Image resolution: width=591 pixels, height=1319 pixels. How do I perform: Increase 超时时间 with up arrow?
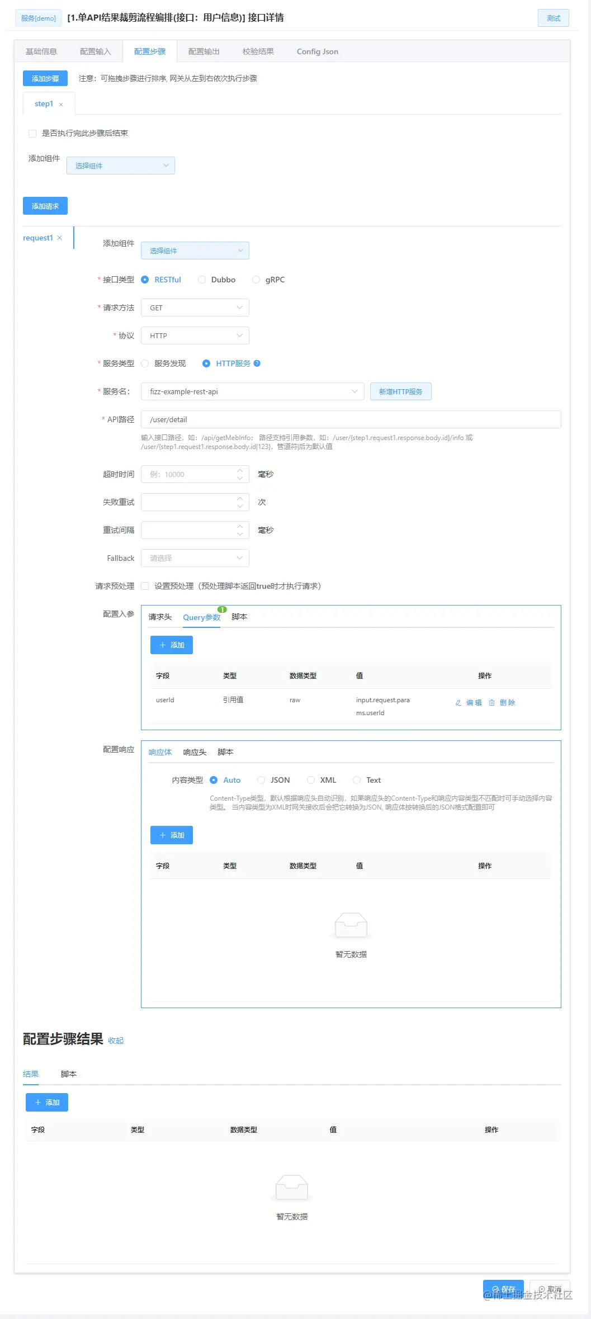[240, 470]
